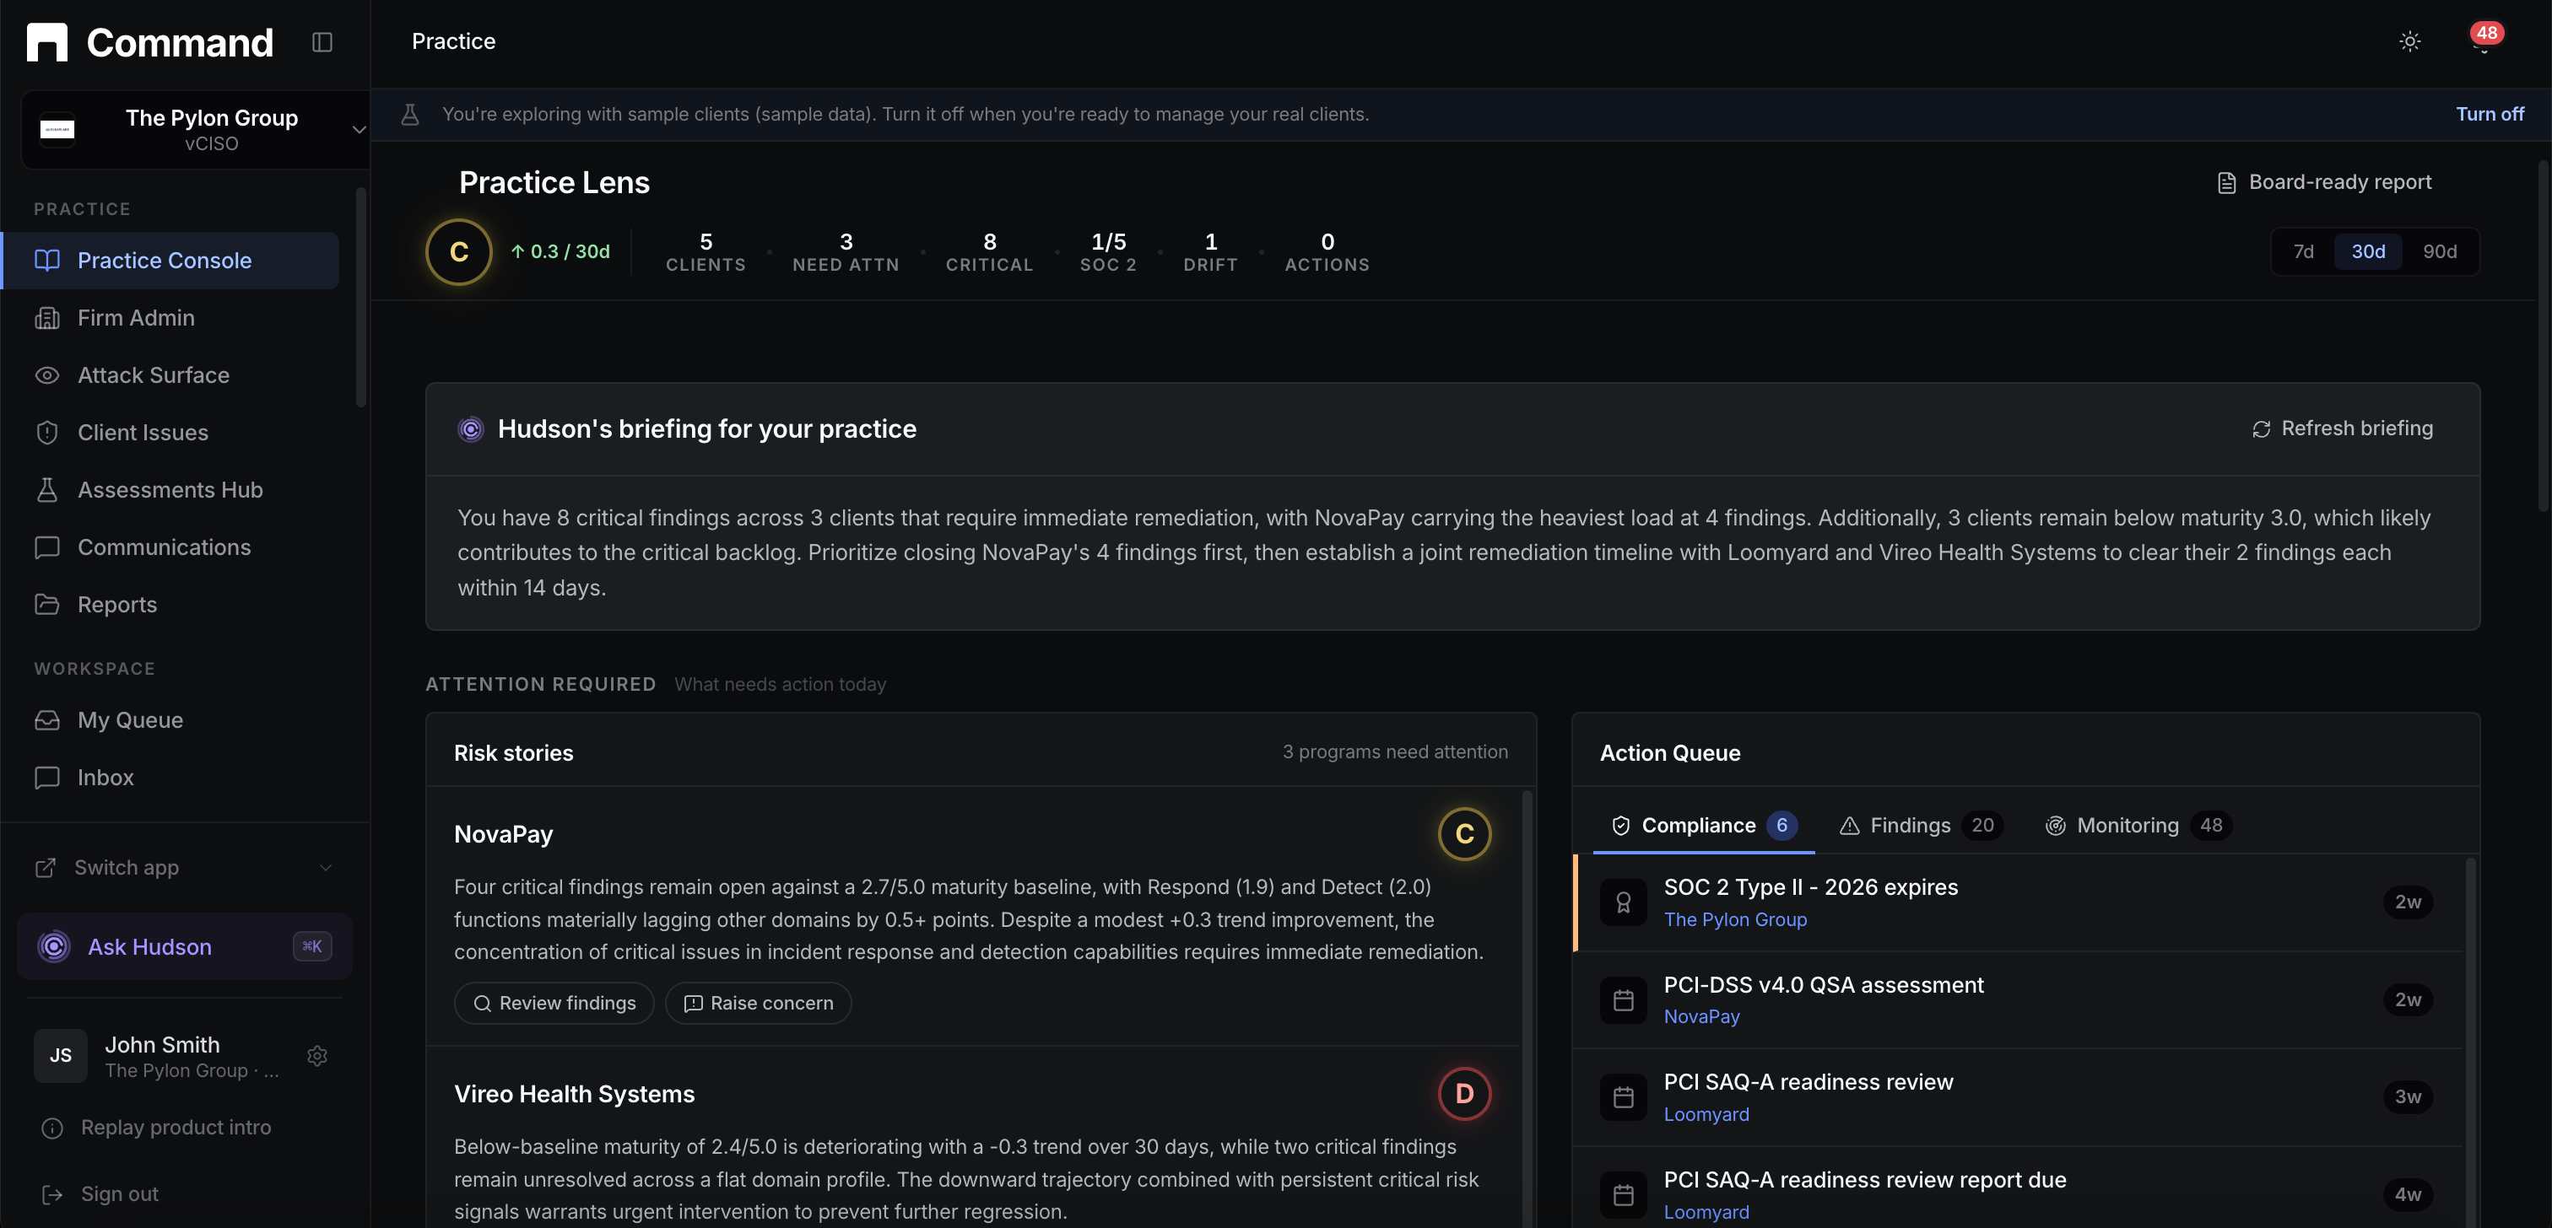Click the Hudson briefing icon
Viewport: 2552px width, 1228px height.
[x=471, y=428]
